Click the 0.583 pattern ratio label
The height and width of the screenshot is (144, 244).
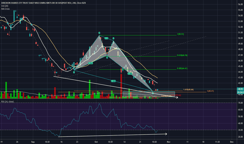click(91, 63)
